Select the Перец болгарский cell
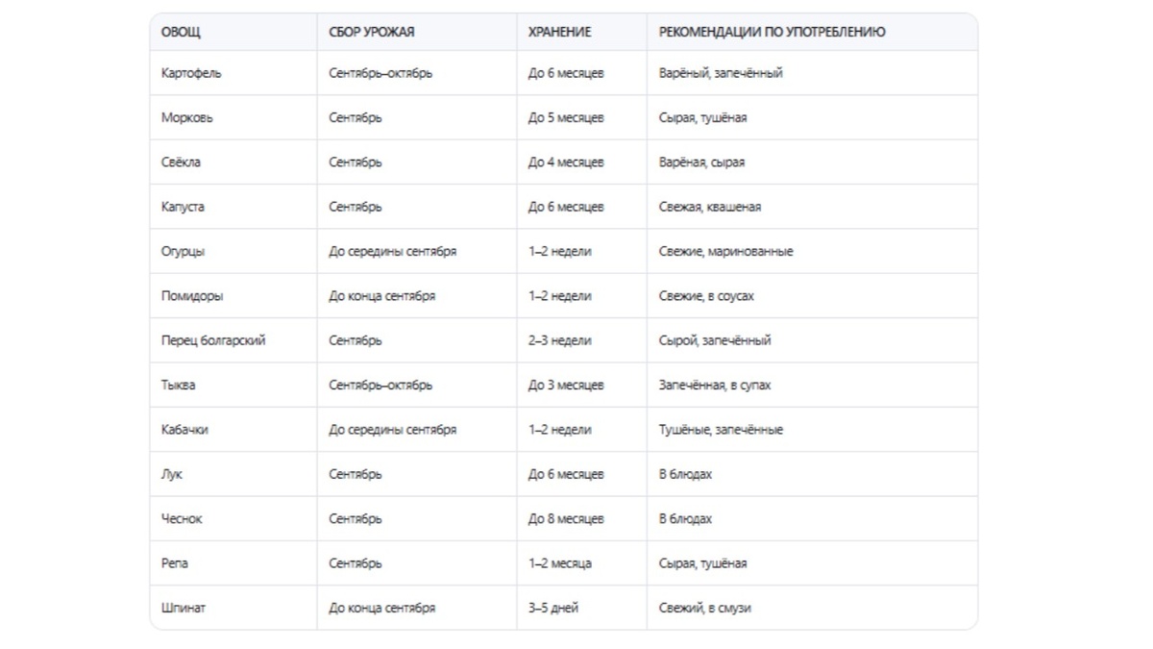 [x=213, y=340]
